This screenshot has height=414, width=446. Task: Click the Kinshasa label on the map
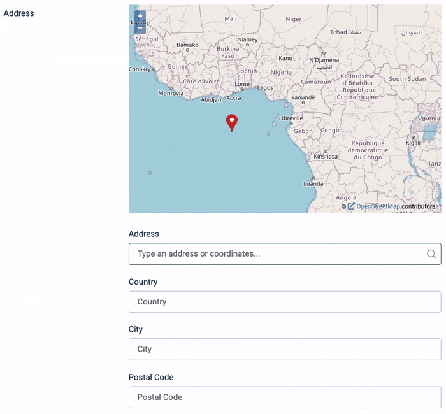(x=326, y=157)
